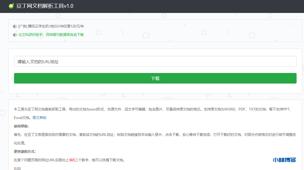Open the green 论文科研好助手 link
This screenshot has width=304, height=170.
(51, 35)
